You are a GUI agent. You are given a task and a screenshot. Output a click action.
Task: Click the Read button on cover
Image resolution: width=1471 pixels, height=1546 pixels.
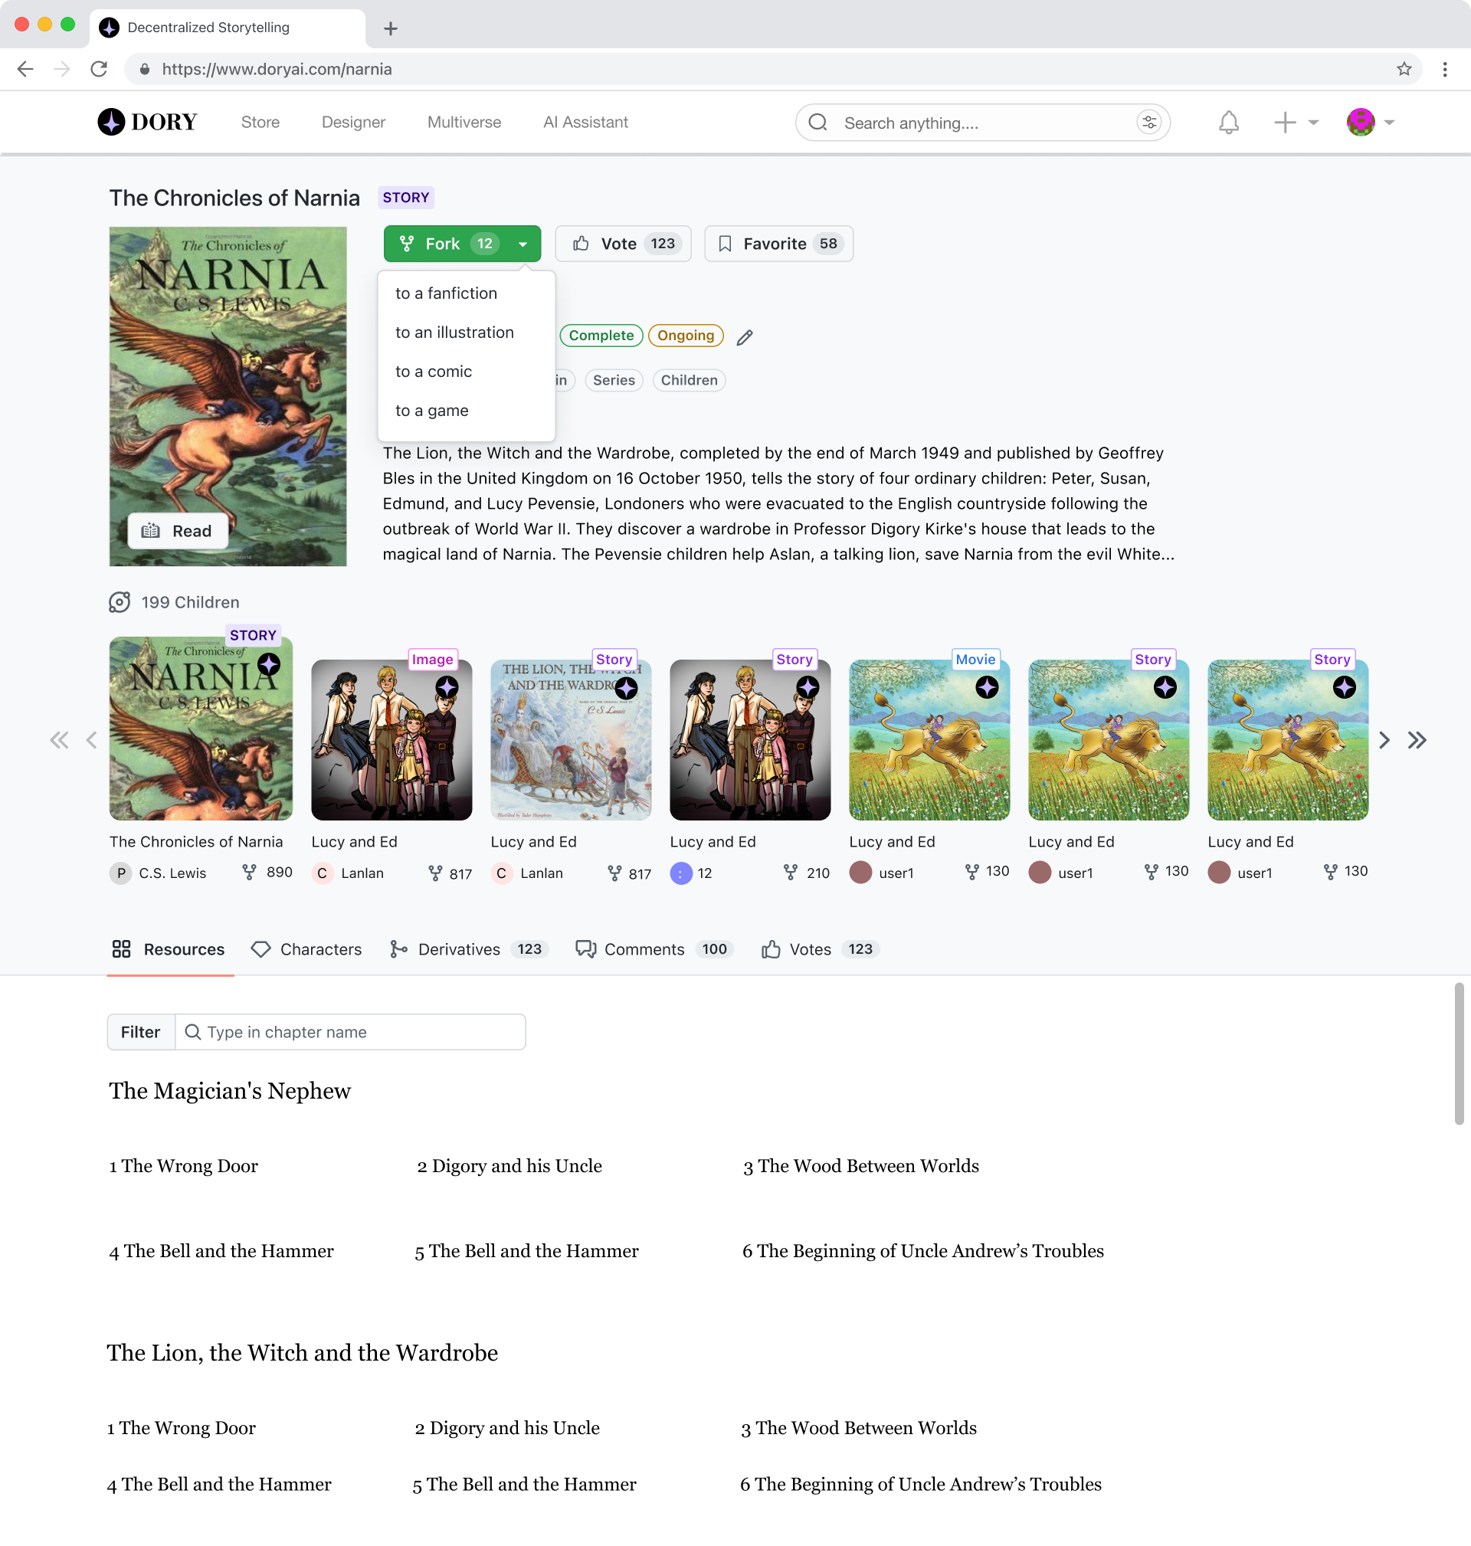(x=177, y=531)
